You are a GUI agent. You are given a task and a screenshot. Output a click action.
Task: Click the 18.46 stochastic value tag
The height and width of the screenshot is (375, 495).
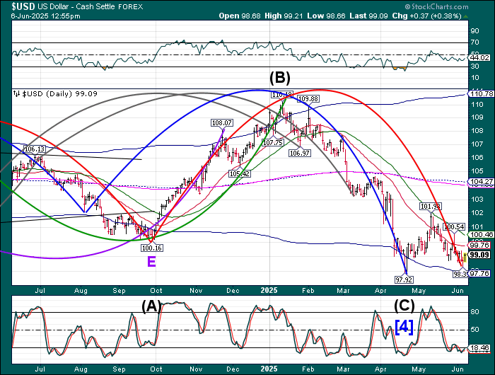point(480,348)
